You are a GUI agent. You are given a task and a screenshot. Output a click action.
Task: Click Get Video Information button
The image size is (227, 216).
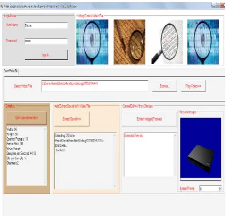(x=26, y=118)
